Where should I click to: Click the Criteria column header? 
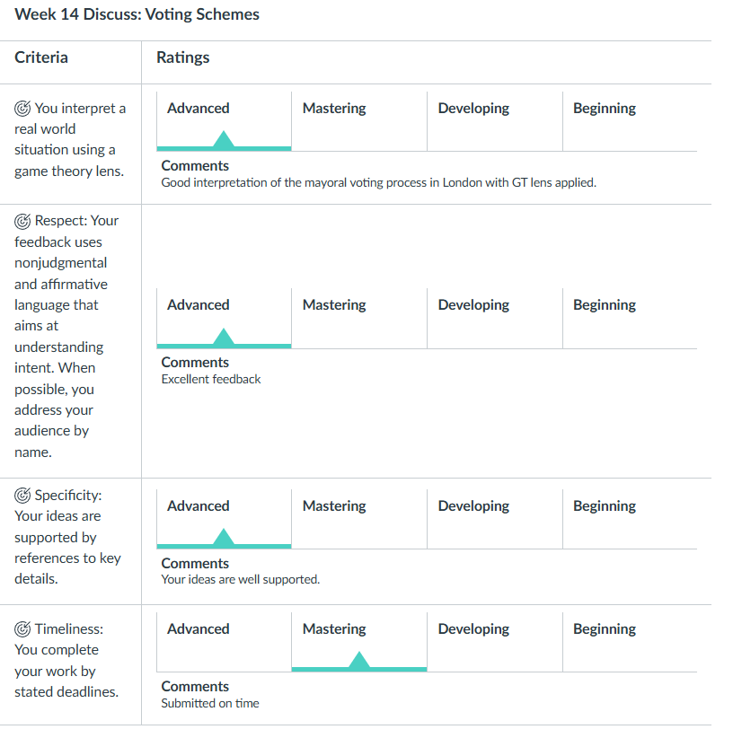(41, 57)
